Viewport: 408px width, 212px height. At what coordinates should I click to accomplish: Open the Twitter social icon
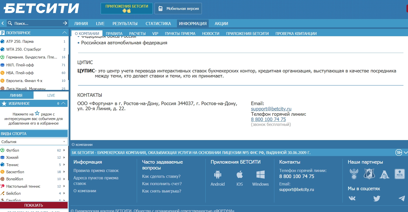tap(377, 198)
